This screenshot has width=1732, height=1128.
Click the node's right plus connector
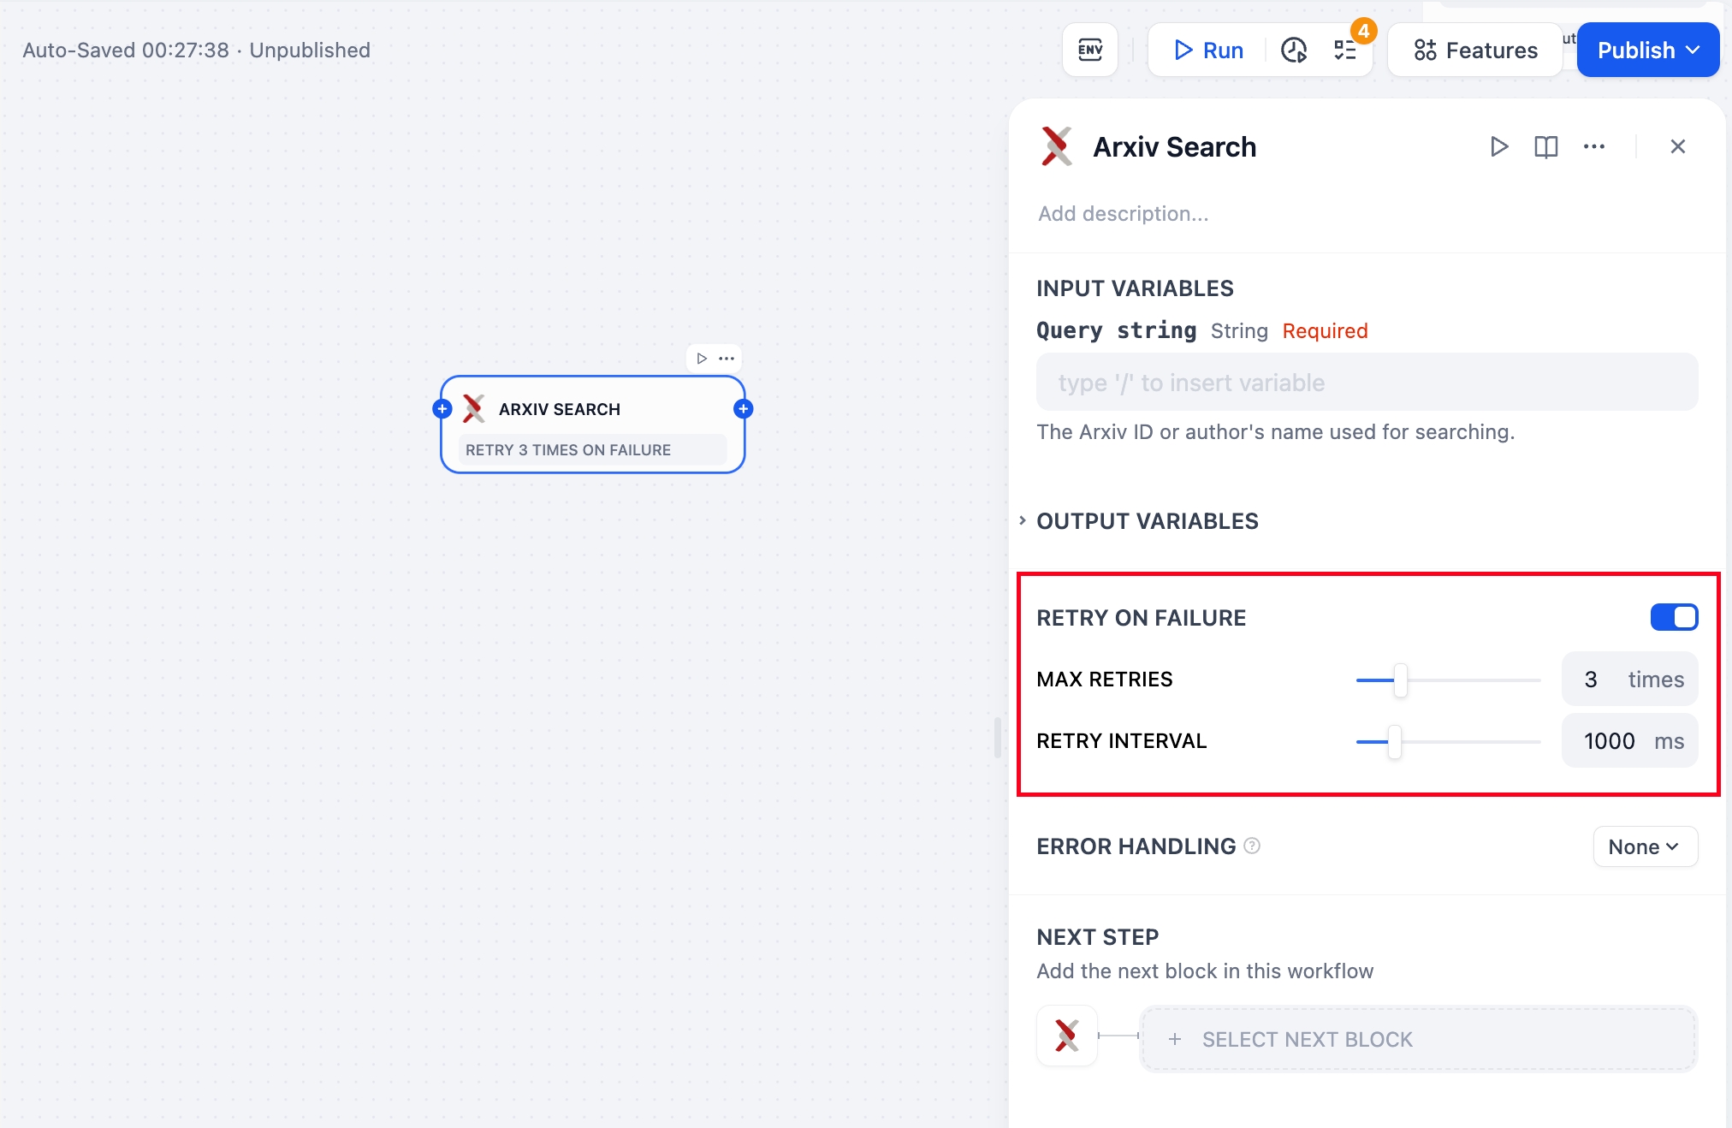pyautogui.click(x=743, y=409)
